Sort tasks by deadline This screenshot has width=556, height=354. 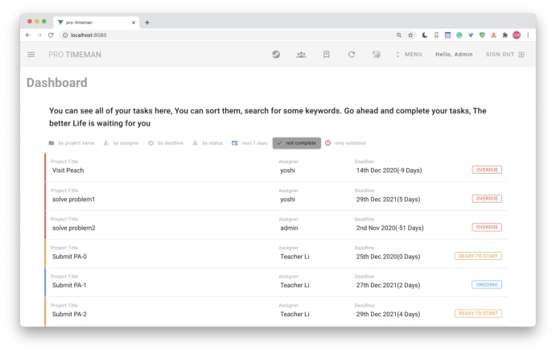166,143
